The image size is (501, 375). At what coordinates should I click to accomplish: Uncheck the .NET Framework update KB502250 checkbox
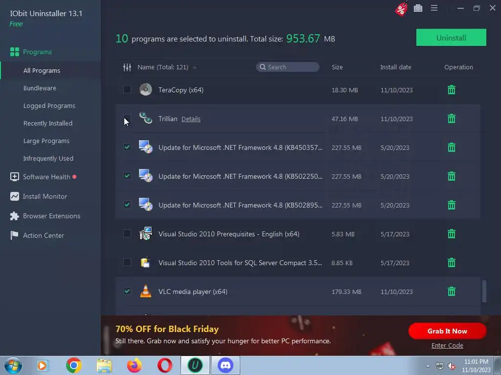127,176
